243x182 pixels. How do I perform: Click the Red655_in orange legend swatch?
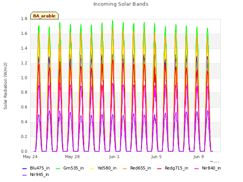pyautogui.click(x=125, y=168)
